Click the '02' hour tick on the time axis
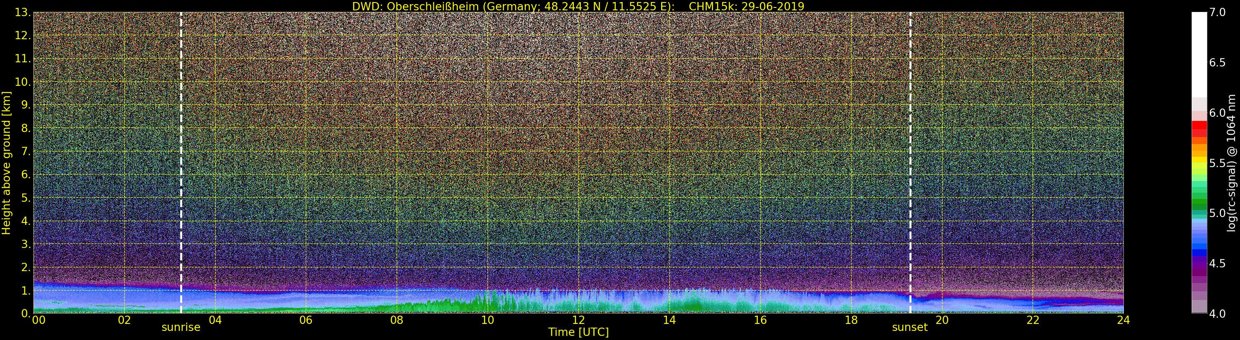Viewport: 1240px width, 340px height. pos(124,320)
